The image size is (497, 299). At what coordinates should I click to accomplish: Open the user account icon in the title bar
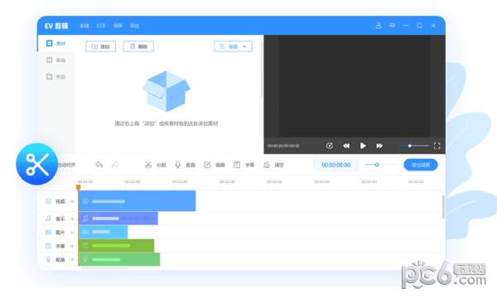[379, 26]
